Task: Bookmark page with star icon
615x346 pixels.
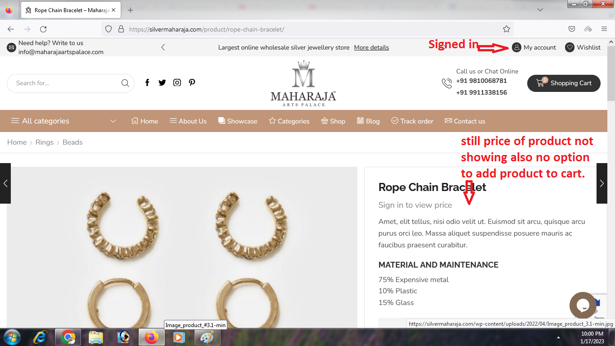Action: [506, 29]
